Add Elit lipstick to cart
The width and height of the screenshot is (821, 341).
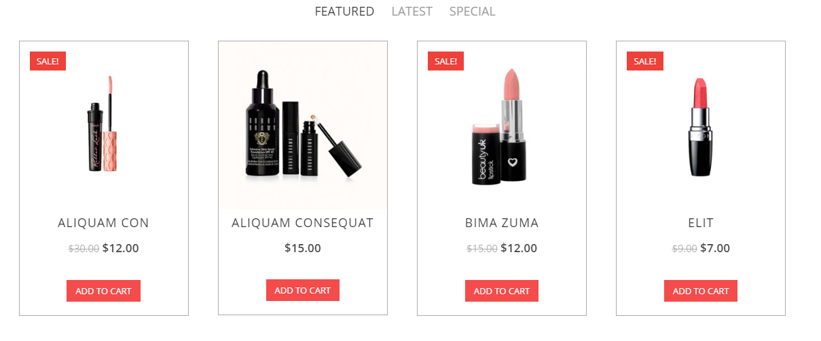[701, 291]
